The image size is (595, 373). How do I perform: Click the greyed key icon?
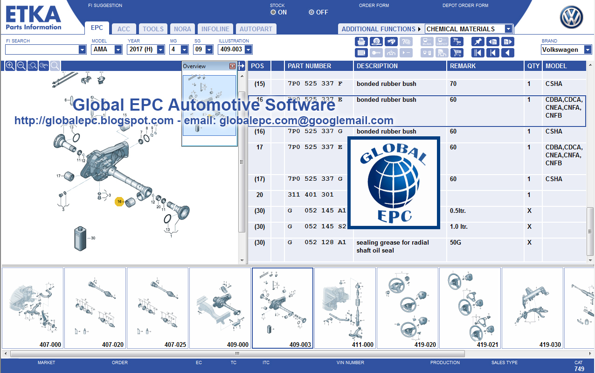pyautogui.click(x=376, y=53)
